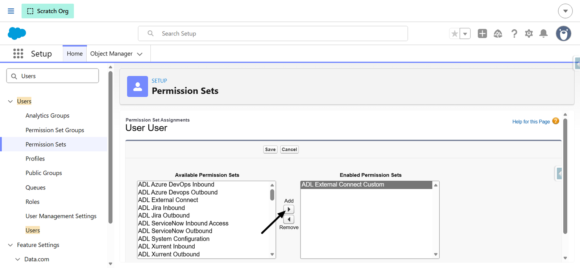The width and height of the screenshot is (580, 268).
Task: Select ADL External Connect Custom enabled set
Action: point(366,185)
